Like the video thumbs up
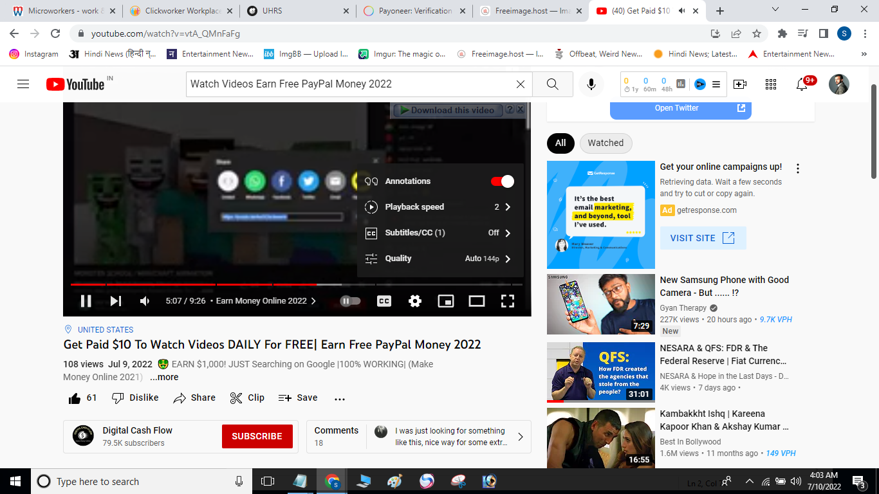This screenshot has width=879, height=494. pos(82,398)
